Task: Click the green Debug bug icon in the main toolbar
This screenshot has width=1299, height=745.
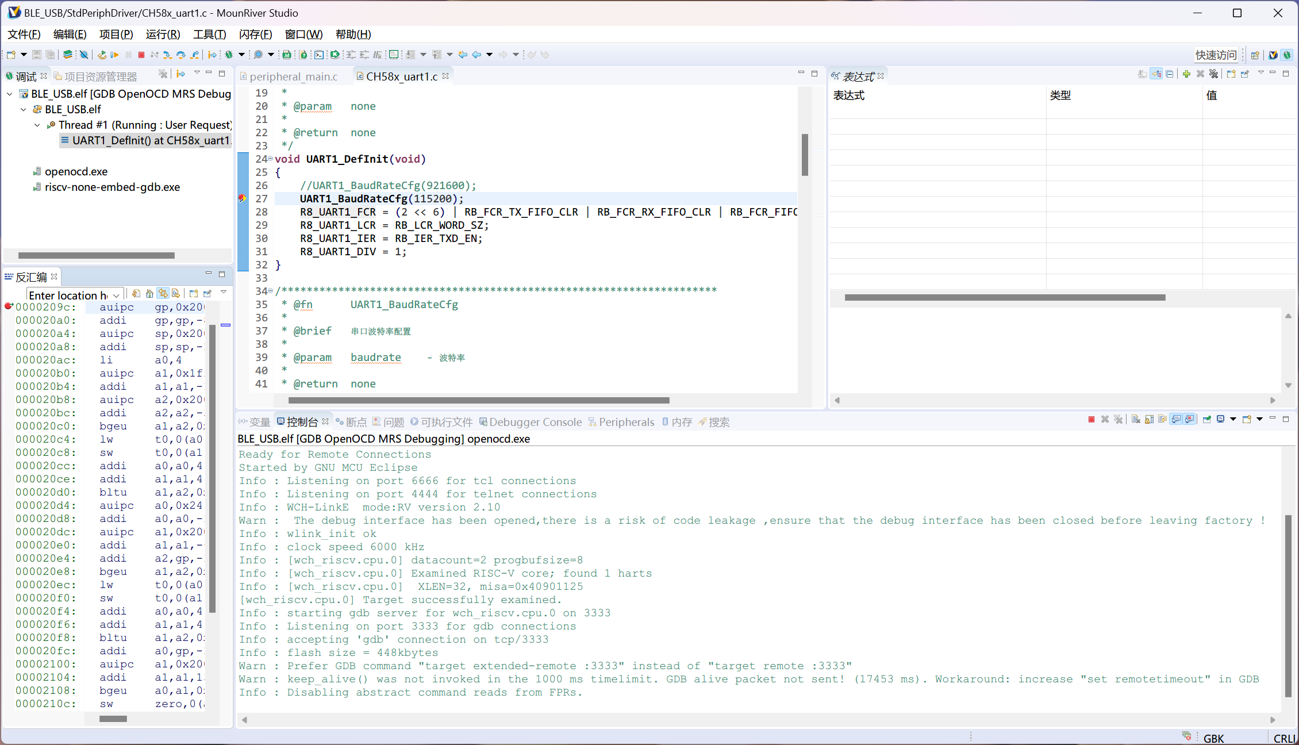Action: tap(229, 55)
